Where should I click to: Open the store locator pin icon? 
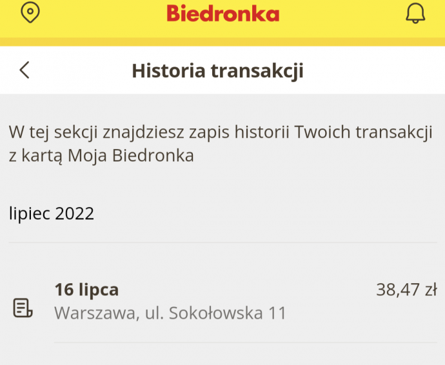point(30,13)
